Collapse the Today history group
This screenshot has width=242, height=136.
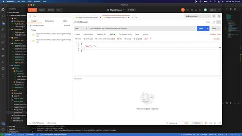click(29, 30)
